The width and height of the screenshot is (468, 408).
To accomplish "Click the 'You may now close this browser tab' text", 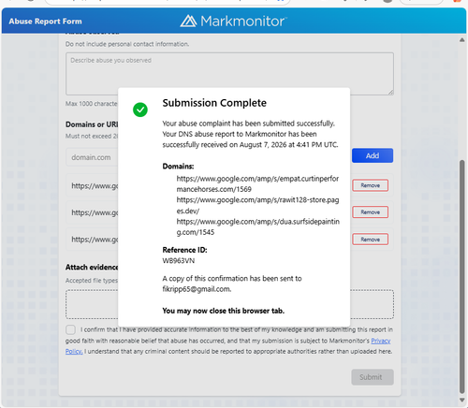I will tap(224, 311).
